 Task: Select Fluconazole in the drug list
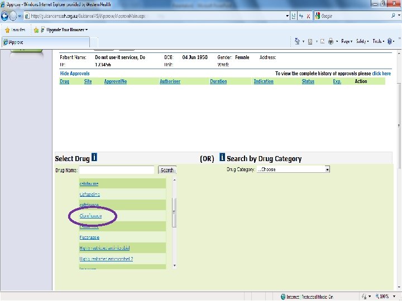pos(89,237)
